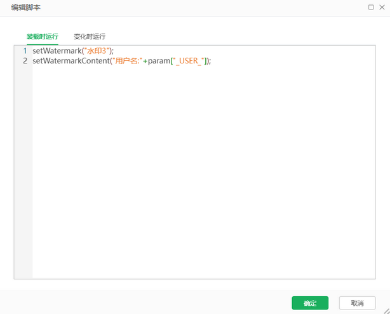Viewport: 390px width, 314px height.
Task: Close the 编辑脚本 dialog
Action: [x=382, y=7]
